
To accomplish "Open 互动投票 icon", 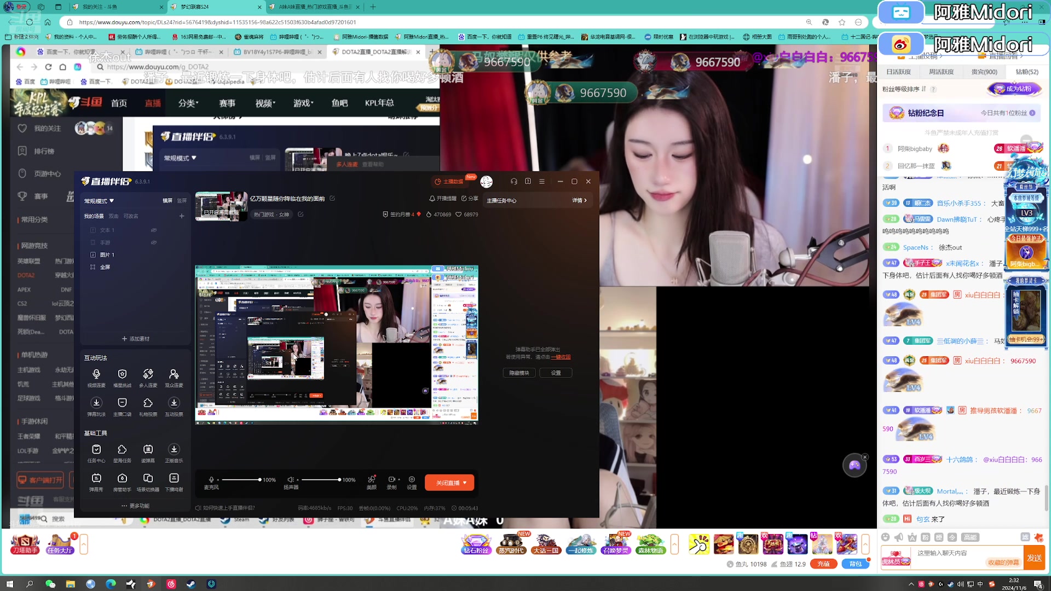I will pos(174,406).
